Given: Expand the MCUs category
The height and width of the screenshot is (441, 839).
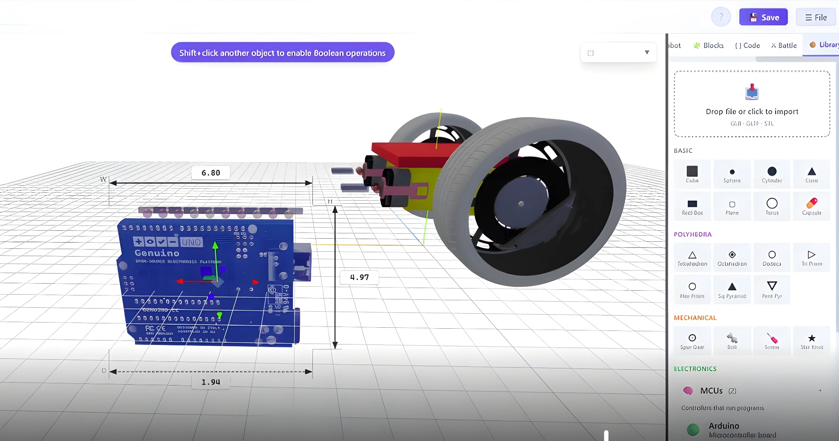Looking at the screenshot, I should 752,391.
